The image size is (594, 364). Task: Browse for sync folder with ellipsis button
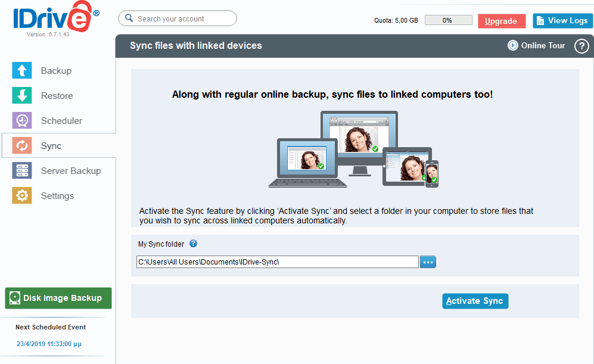pos(428,262)
